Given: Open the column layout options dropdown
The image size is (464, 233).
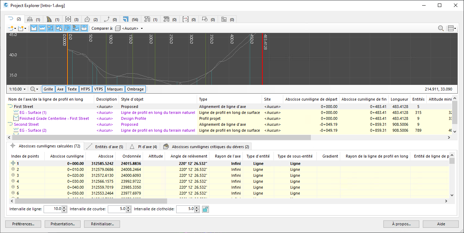Looking at the screenshot, I should (x=452, y=28).
